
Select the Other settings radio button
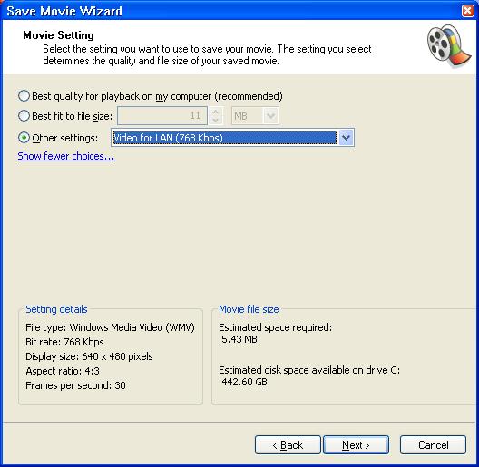(x=24, y=138)
